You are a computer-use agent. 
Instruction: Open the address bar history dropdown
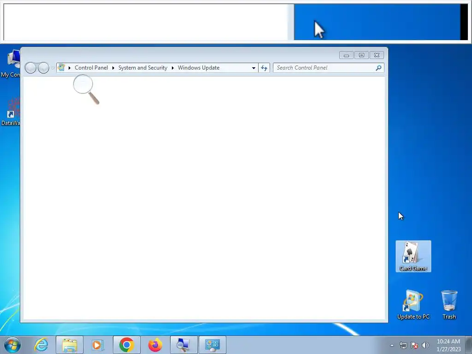coord(254,68)
